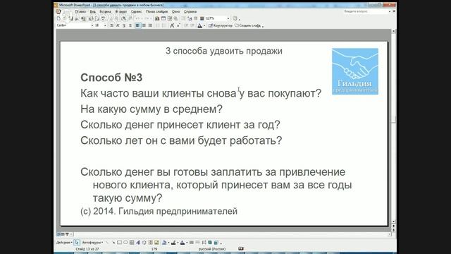Toggle the Italic formatting button
The height and width of the screenshot is (254, 451).
[x=118, y=25]
